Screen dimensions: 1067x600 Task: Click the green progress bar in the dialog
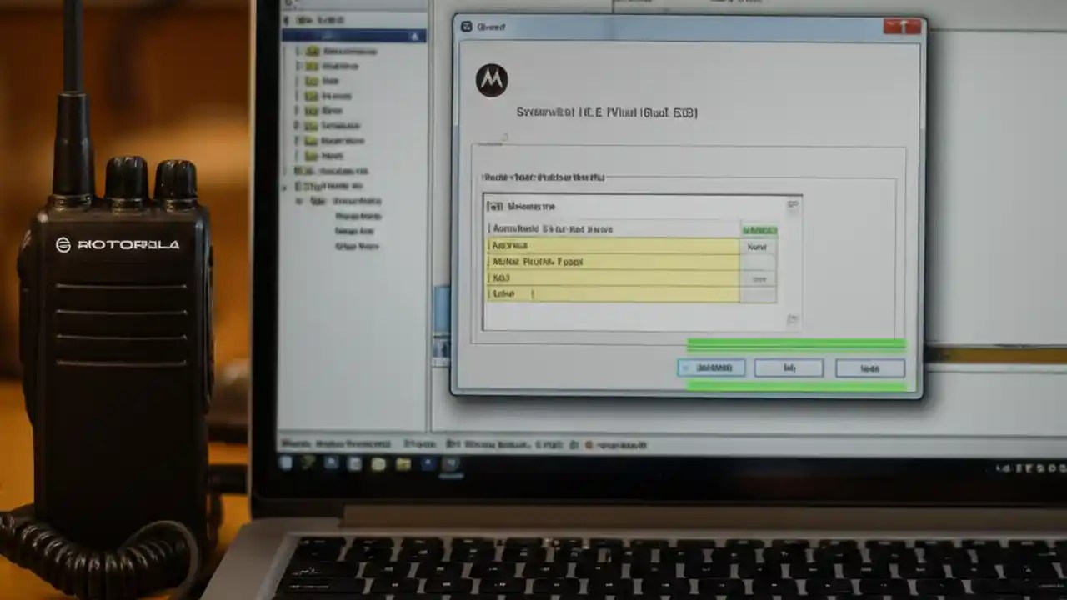[796, 342]
